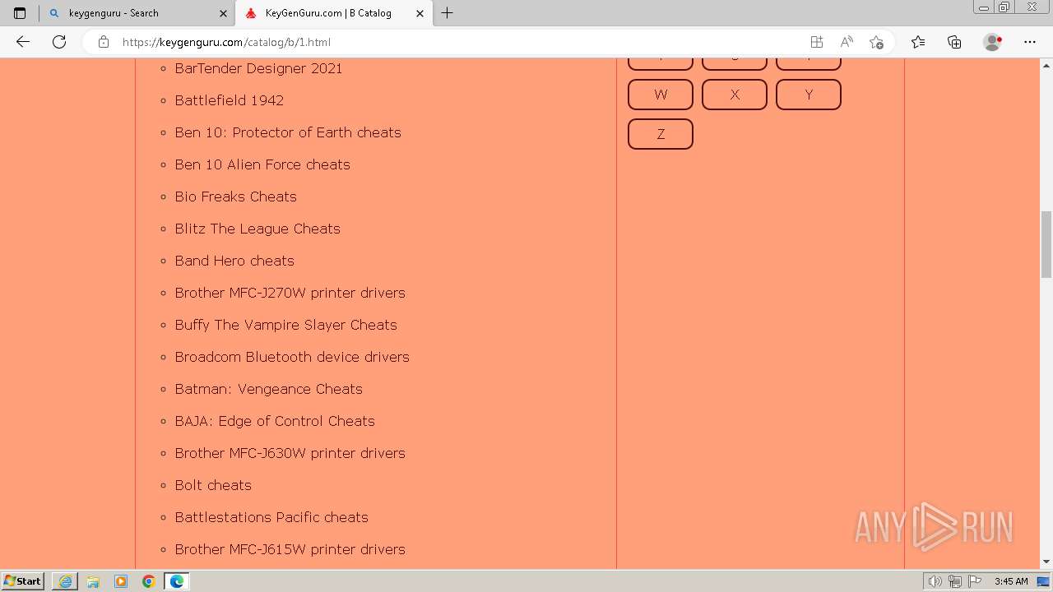Launch Google Chrome from taskbar
The width and height of the screenshot is (1053, 592).
(x=149, y=581)
